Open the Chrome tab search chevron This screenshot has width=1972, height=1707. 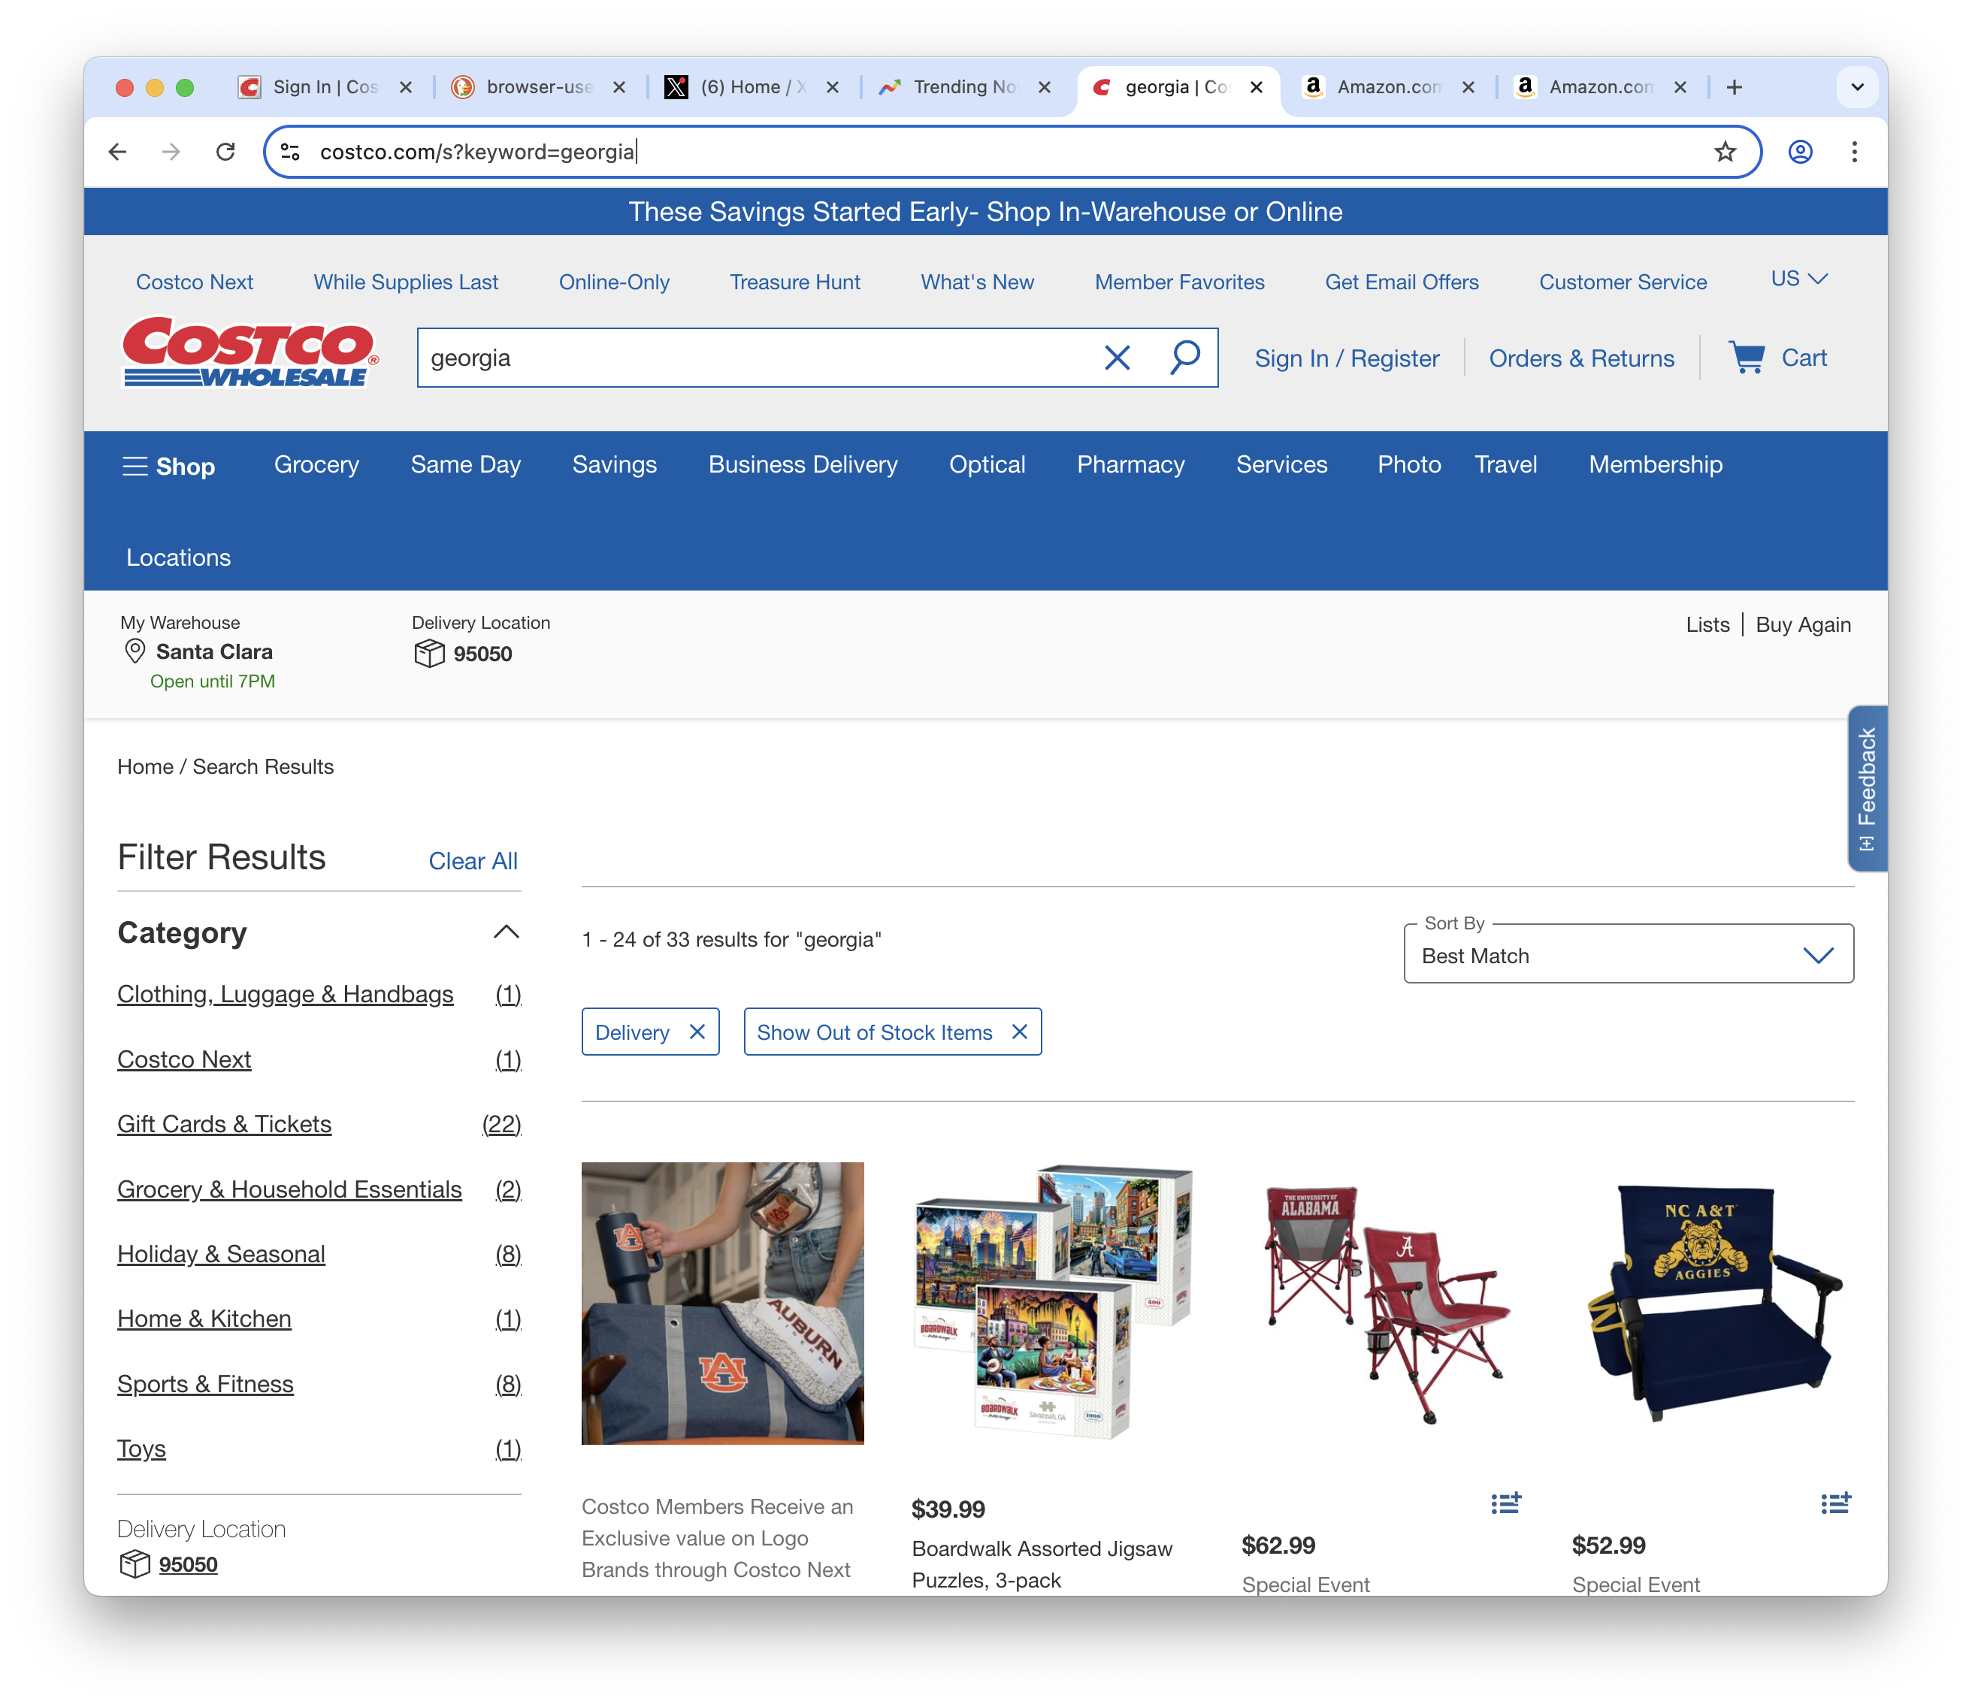[1857, 86]
